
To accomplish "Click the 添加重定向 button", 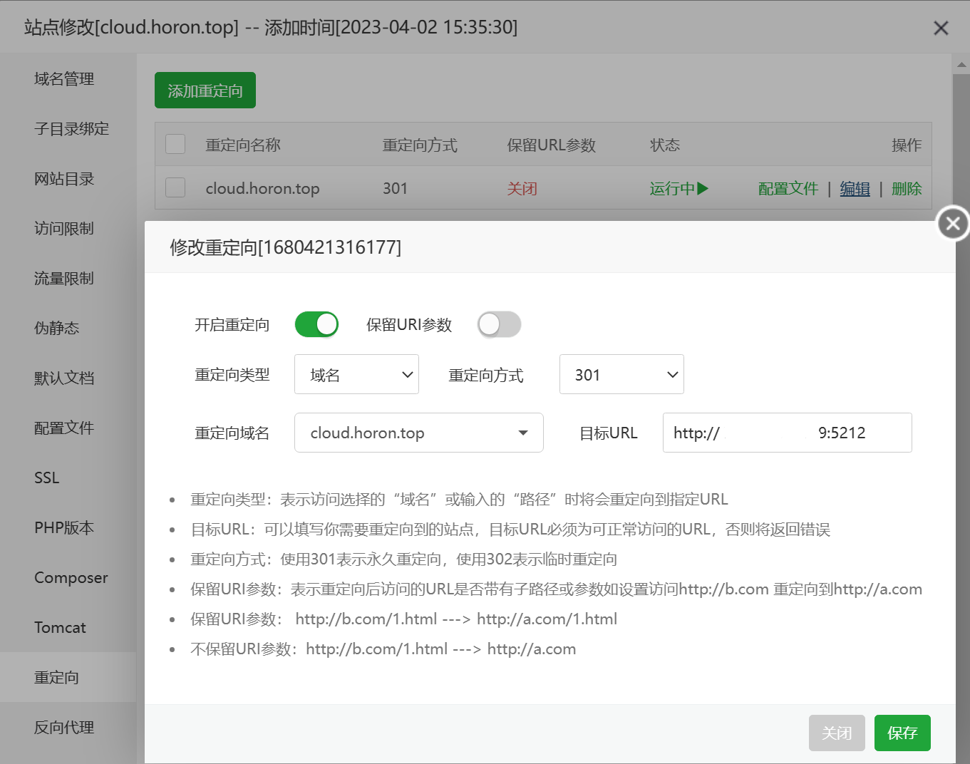I will (x=205, y=91).
